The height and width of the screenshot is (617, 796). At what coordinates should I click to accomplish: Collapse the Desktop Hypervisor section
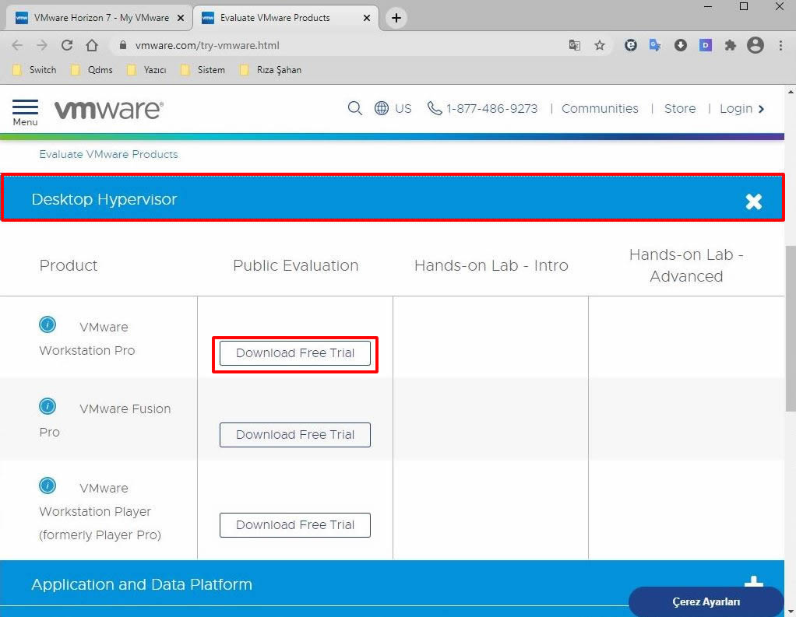[754, 201]
